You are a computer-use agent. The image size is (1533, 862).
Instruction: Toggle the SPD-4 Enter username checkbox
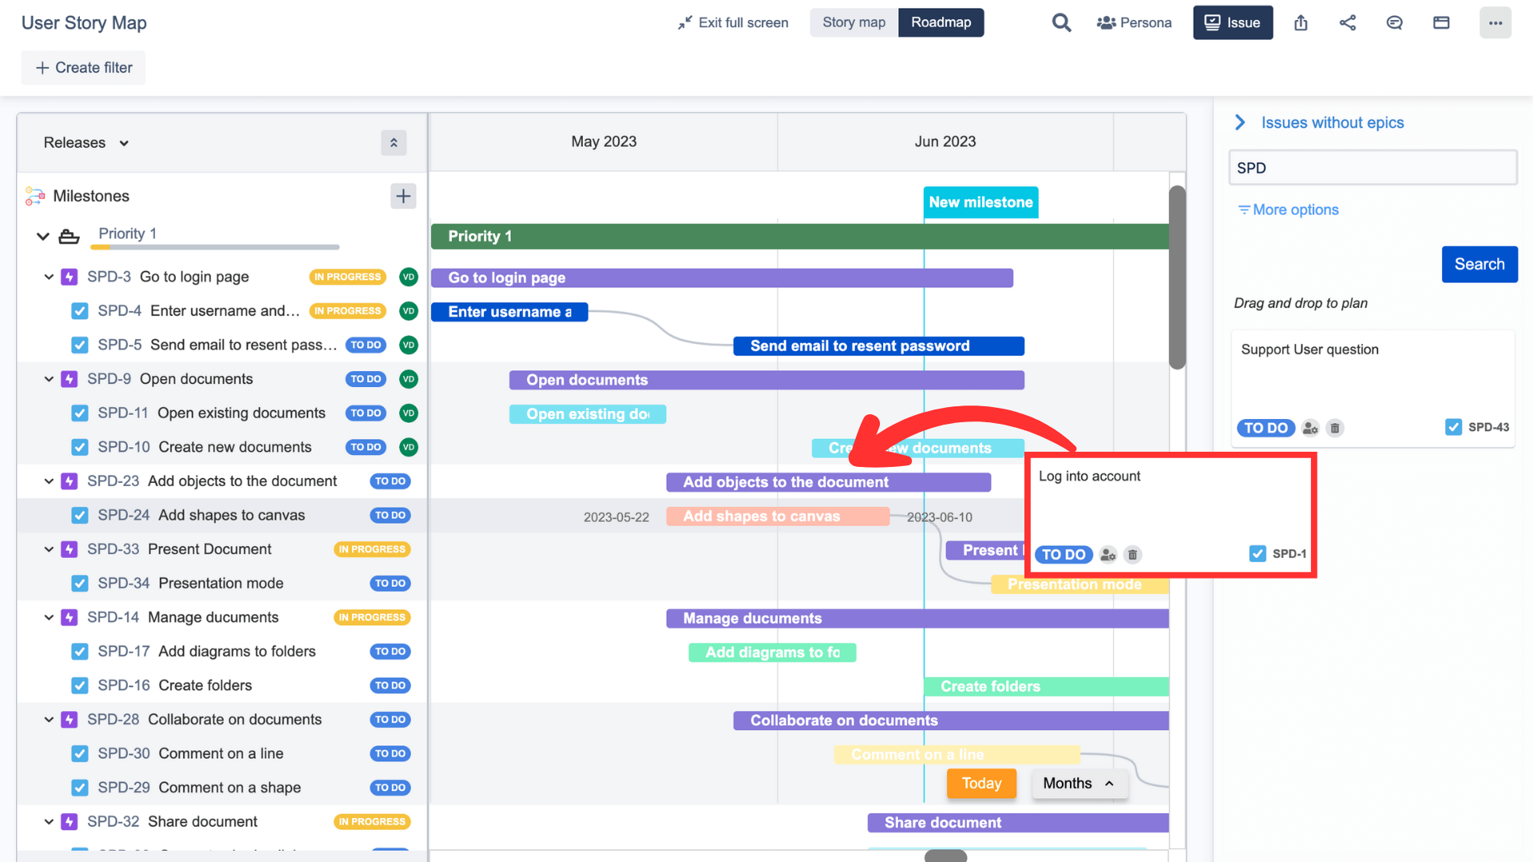tap(80, 310)
